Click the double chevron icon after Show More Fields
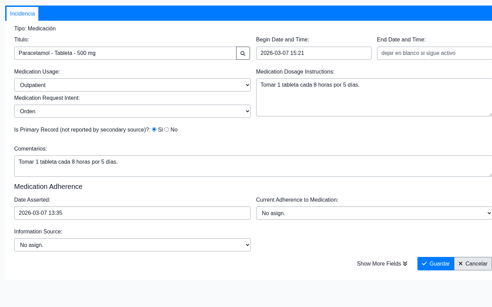 405,263
